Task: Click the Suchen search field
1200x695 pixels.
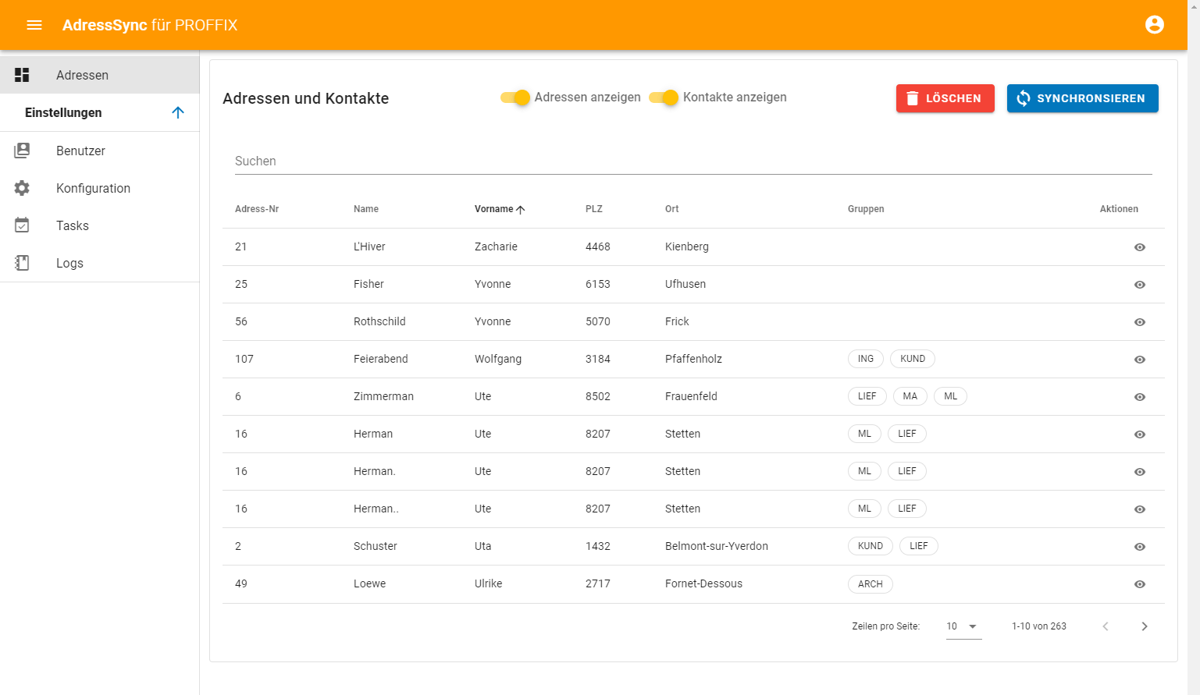Action: point(693,161)
